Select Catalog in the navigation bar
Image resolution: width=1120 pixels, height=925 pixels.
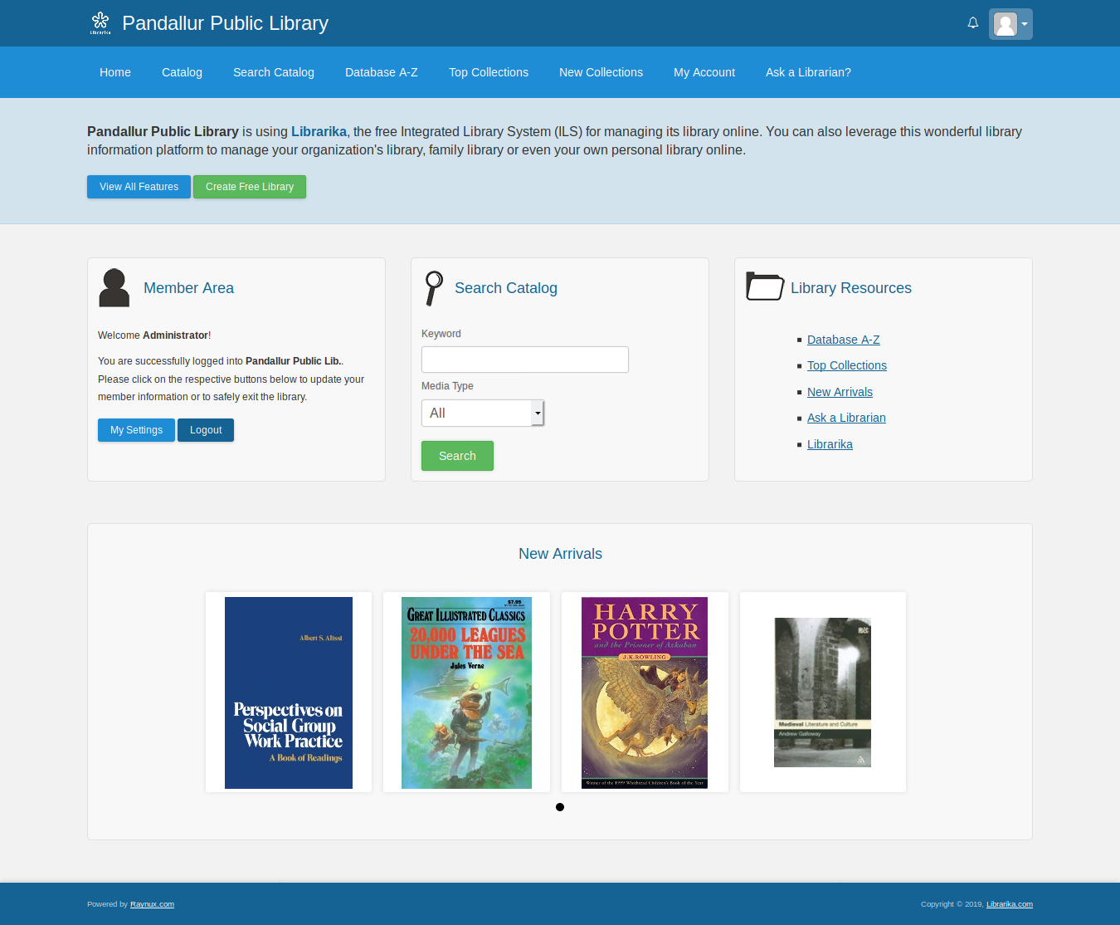pos(182,72)
